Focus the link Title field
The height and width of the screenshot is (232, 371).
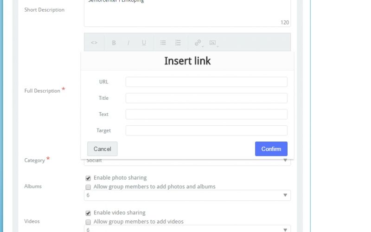[206, 98]
